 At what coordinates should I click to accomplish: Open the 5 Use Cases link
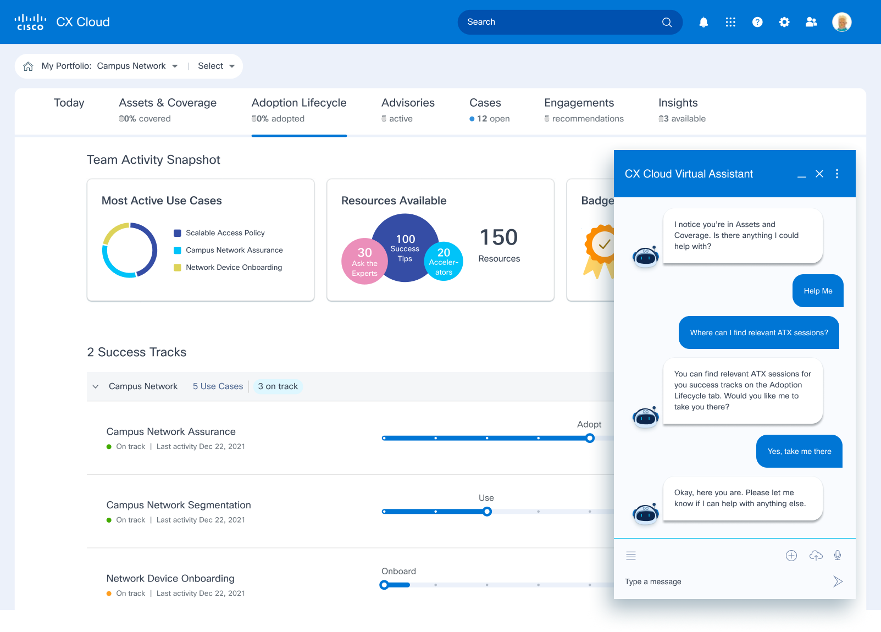click(x=218, y=386)
